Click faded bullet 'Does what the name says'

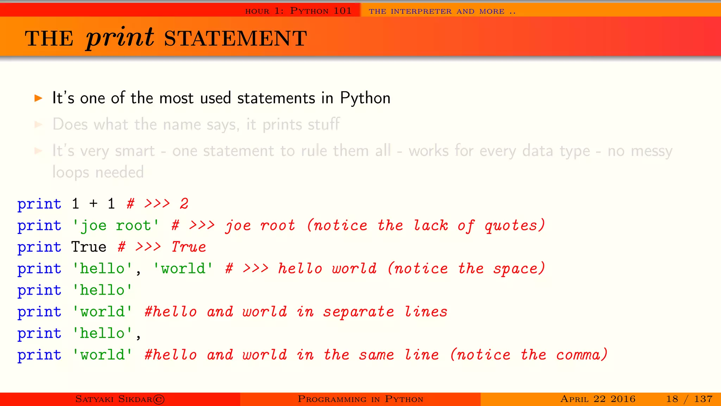coord(196,124)
